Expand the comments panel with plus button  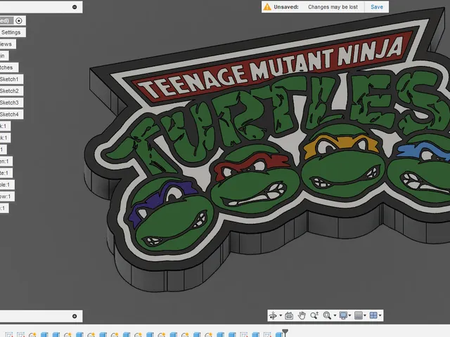(75, 316)
